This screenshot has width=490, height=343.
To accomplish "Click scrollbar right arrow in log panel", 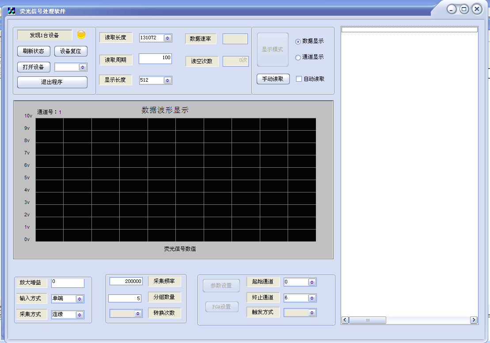I will point(474,320).
